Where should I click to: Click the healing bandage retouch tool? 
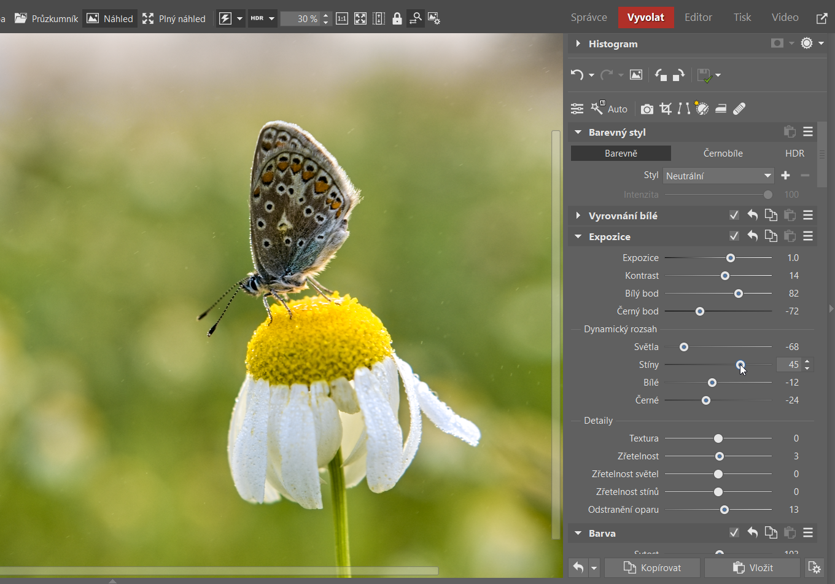point(739,109)
